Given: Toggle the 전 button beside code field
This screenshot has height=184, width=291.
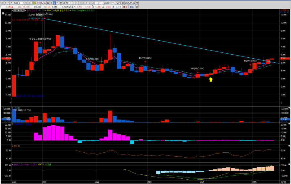Looking at the screenshot, I should click(x=11, y=3).
